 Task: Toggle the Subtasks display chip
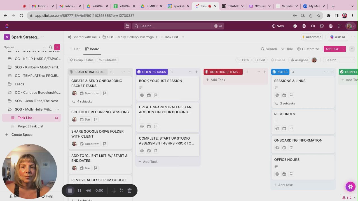pyautogui.click(x=108, y=60)
